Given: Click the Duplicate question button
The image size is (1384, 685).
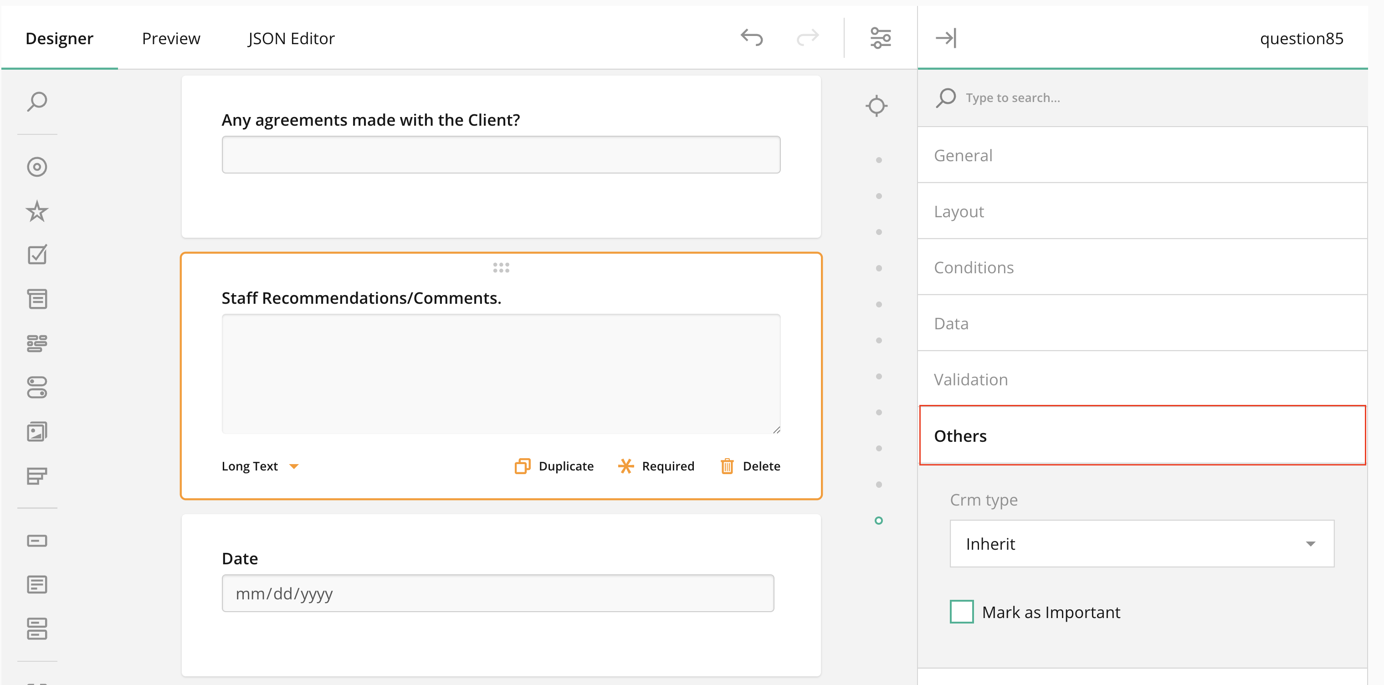Looking at the screenshot, I should pos(554,466).
